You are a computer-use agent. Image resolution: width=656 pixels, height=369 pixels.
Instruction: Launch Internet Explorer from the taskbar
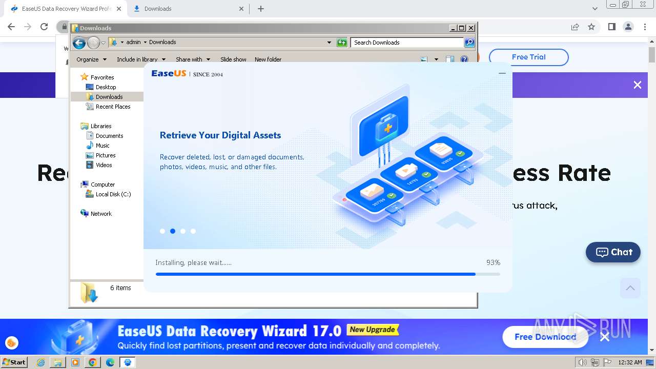click(41, 362)
